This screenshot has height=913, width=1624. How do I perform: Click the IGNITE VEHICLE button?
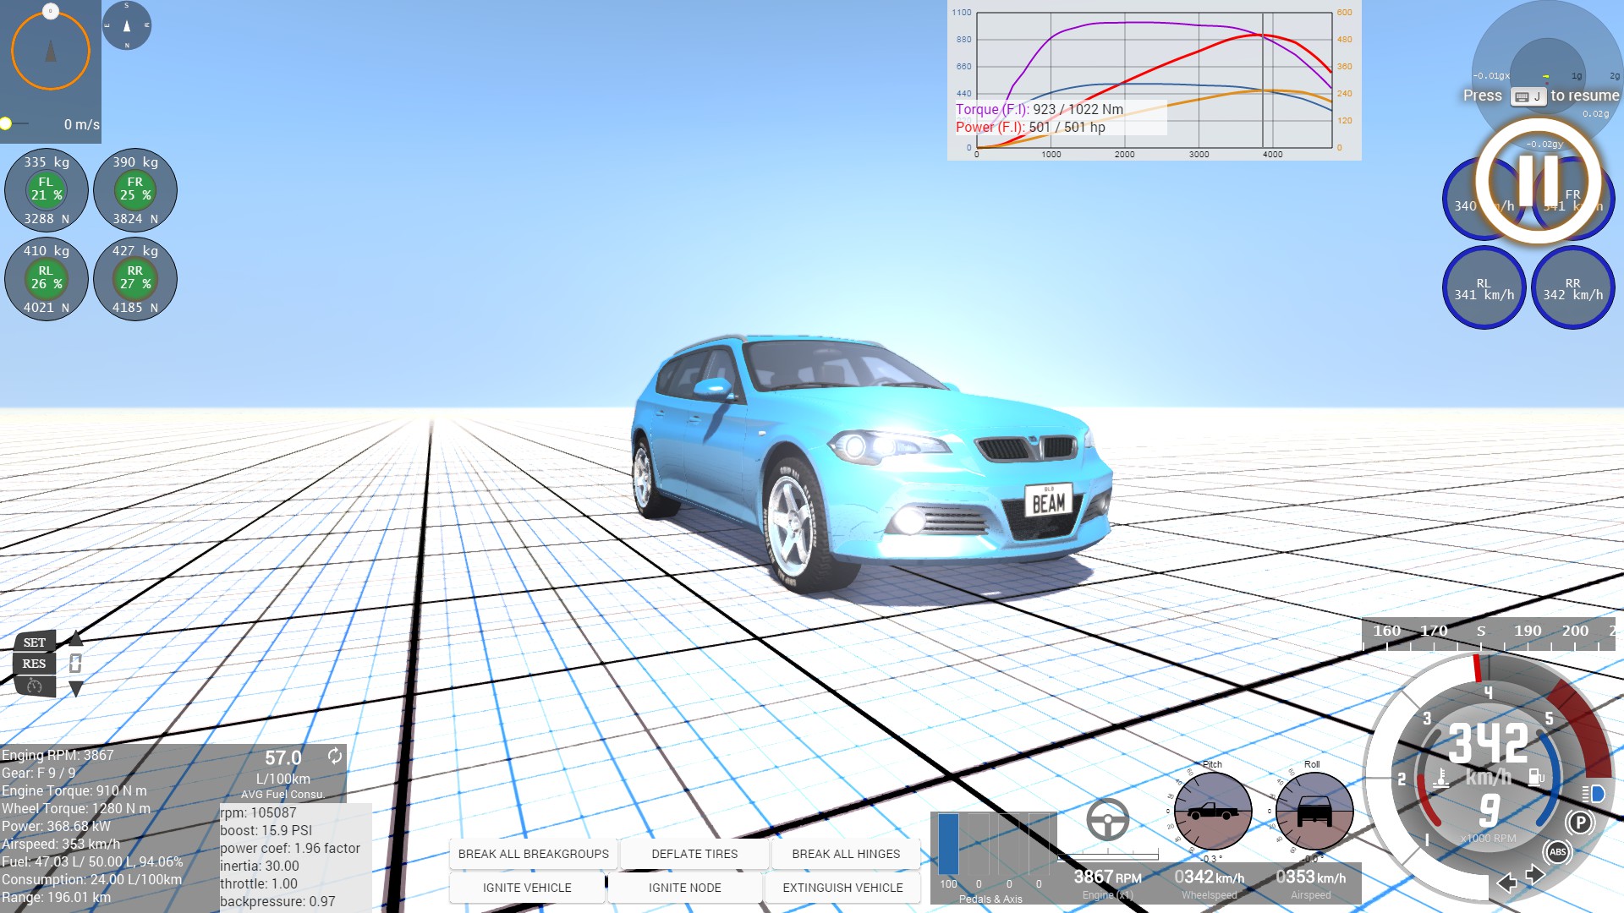click(527, 888)
